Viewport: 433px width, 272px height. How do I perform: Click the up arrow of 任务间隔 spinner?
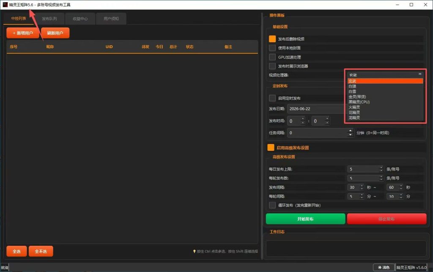point(350,131)
